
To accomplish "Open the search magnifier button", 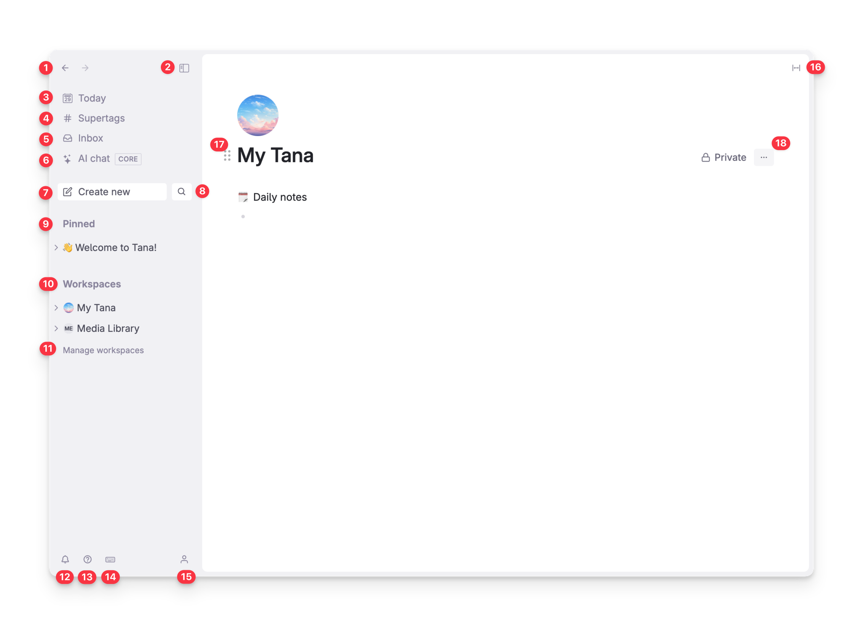I will [x=182, y=192].
